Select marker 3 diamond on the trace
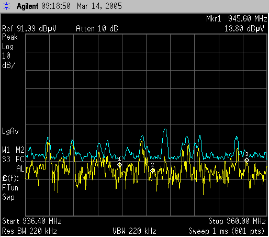The height and width of the screenshot is (237, 269). (246, 160)
